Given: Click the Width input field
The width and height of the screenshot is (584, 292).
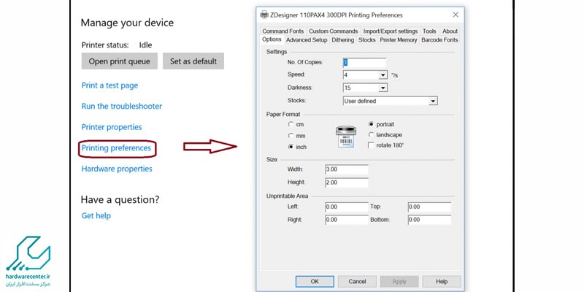Looking at the screenshot, I should coord(346,169).
